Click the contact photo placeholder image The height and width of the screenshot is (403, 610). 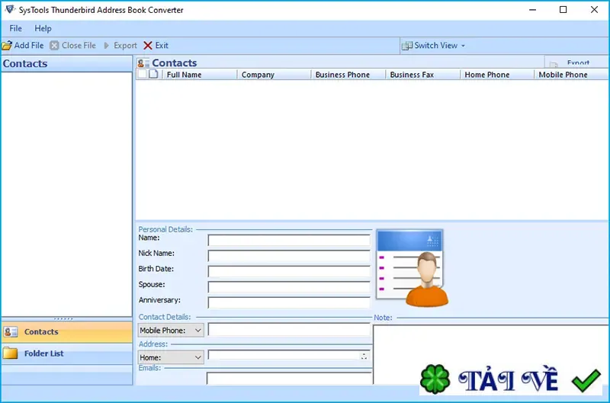pos(412,267)
